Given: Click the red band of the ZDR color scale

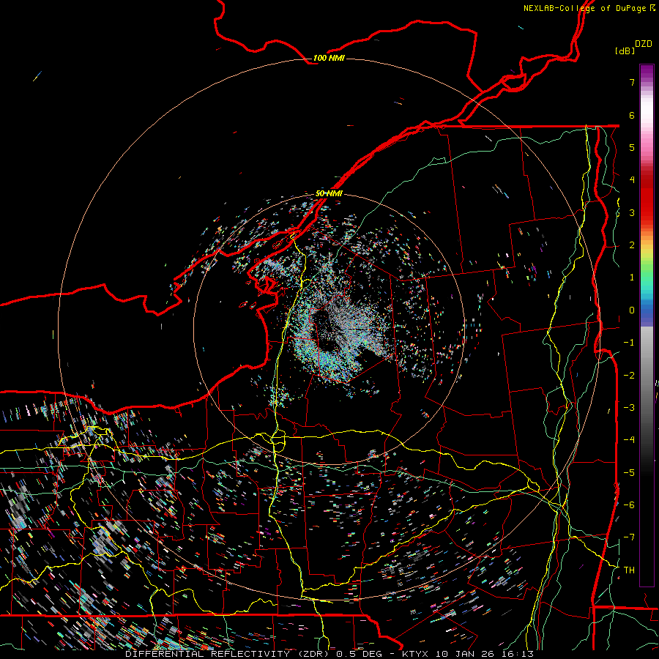Looking at the screenshot, I should [x=647, y=198].
